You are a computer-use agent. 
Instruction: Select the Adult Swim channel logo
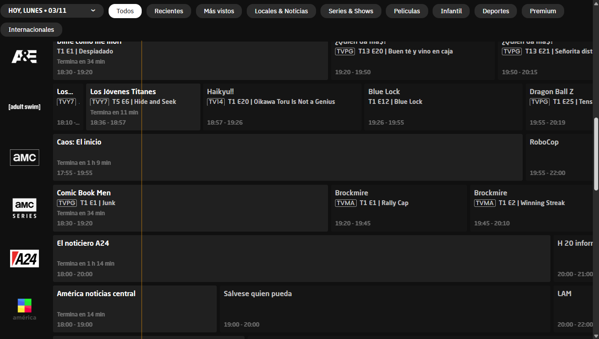(x=24, y=107)
